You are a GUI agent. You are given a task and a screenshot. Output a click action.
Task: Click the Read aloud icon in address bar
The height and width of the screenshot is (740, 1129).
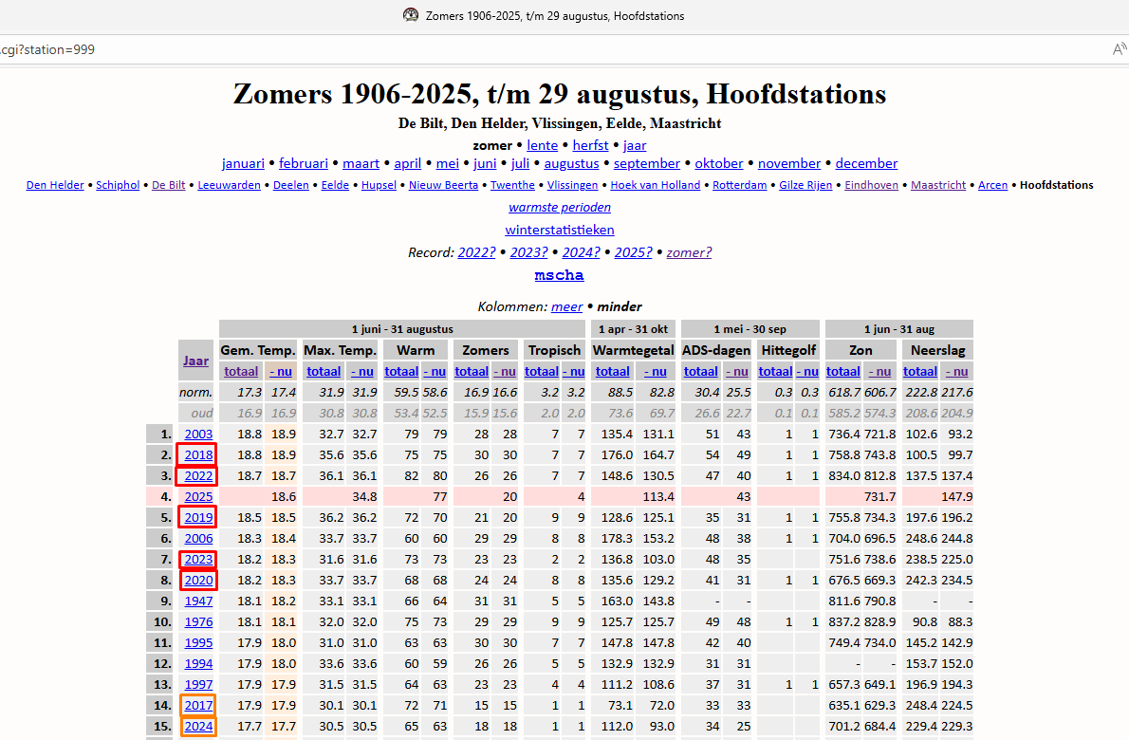[x=1120, y=49]
